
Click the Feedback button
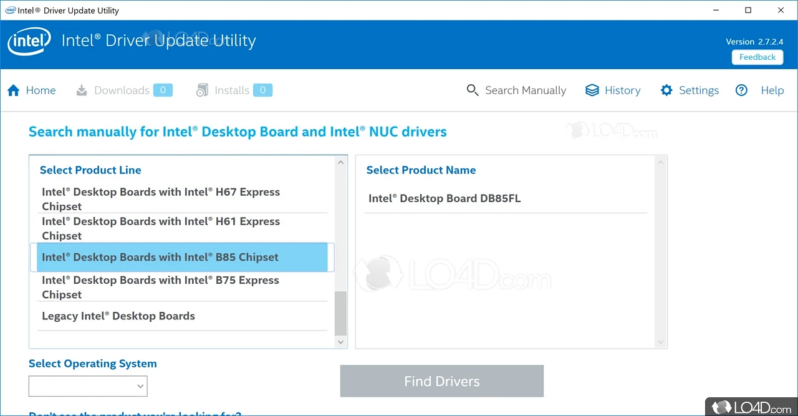click(757, 57)
